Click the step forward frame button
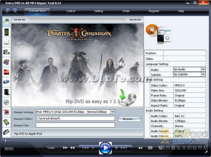 pyautogui.click(x=140, y=148)
